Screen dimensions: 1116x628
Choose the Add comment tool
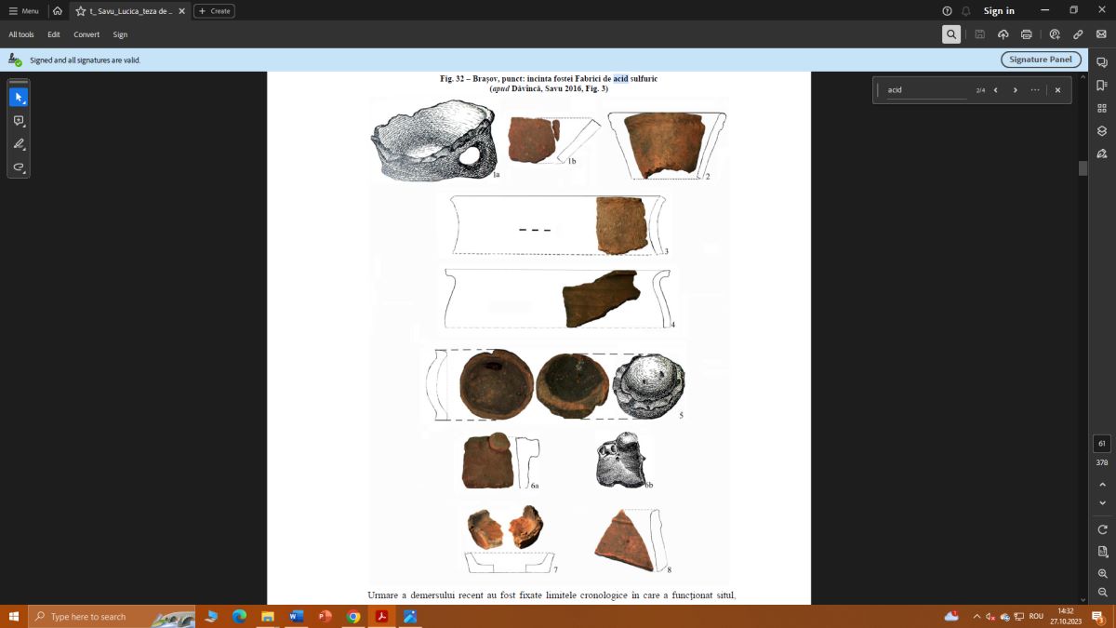point(19,121)
